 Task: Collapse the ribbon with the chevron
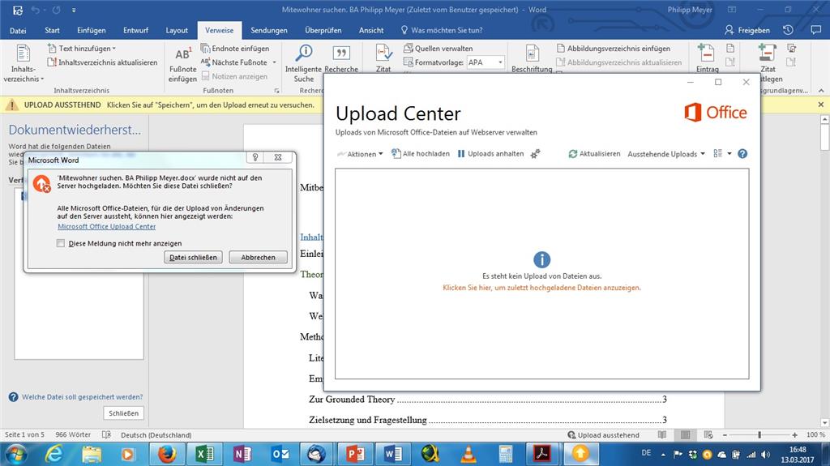[x=820, y=91]
